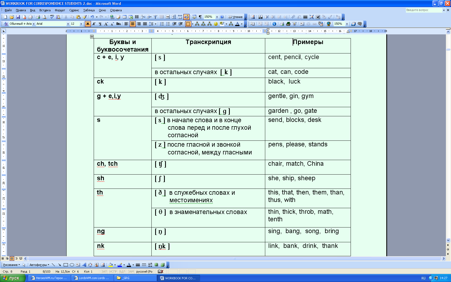Image resolution: width=451 pixels, height=282 pixels.
Task: Save the document with the diskette icon
Action: [x=18, y=17]
